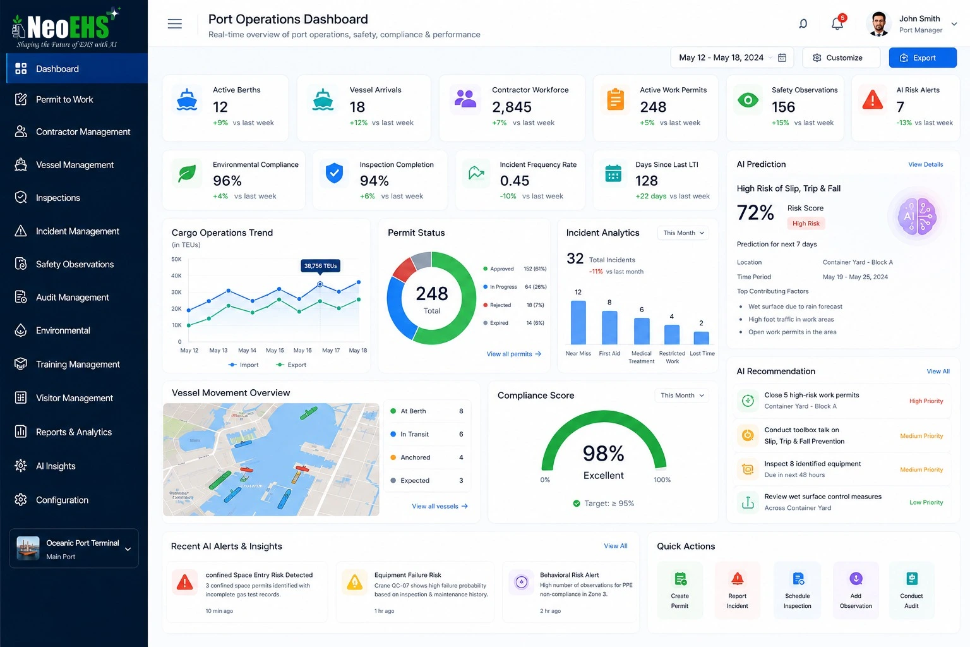
Task: Open the notifications bell icon
Action: point(837,23)
